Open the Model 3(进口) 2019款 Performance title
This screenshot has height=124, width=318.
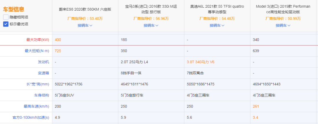(283, 9)
